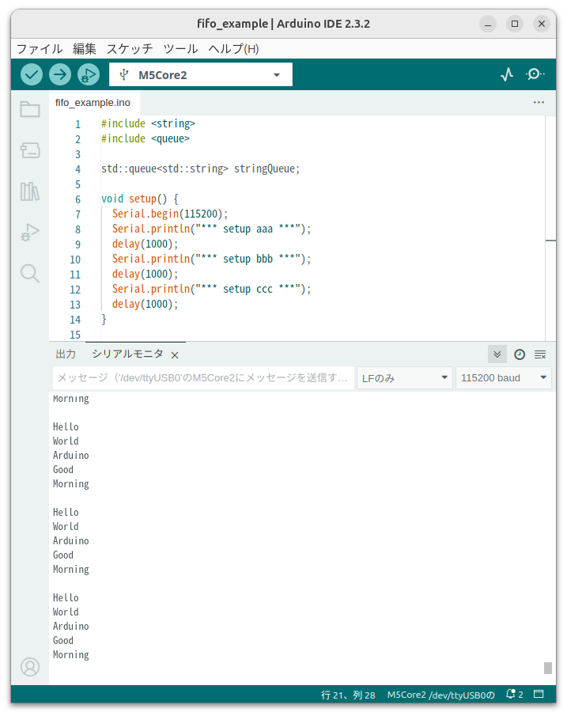Click line number 3 in the gutter
567x716 pixels.
point(77,154)
